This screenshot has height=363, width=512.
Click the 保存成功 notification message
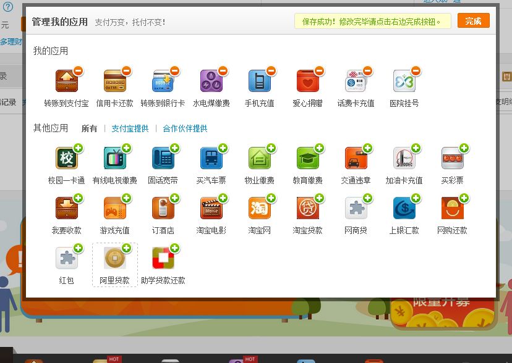pyautogui.click(x=373, y=22)
